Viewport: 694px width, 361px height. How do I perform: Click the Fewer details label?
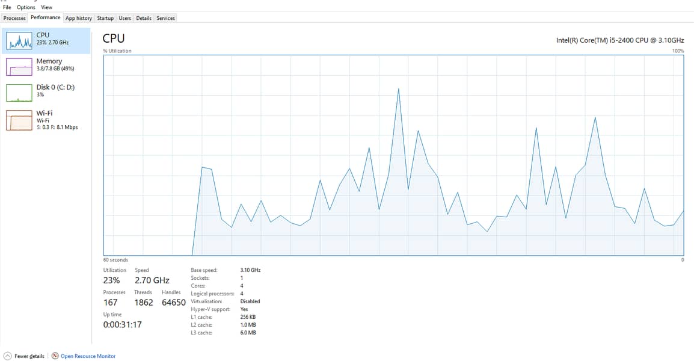pos(29,356)
